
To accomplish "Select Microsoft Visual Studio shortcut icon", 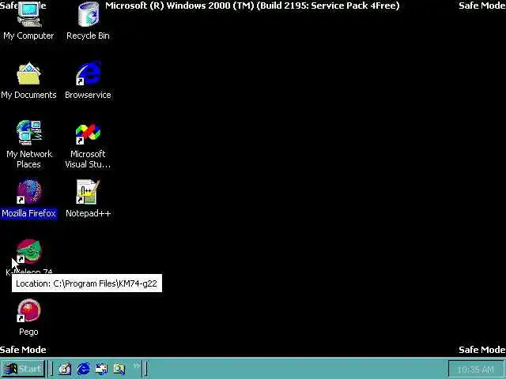I will click(88, 133).
